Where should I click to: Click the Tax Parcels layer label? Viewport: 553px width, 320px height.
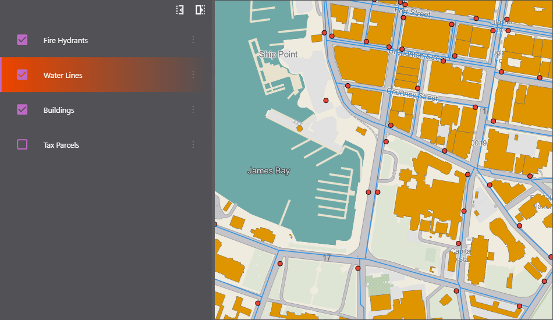click(x=61, y=145)
